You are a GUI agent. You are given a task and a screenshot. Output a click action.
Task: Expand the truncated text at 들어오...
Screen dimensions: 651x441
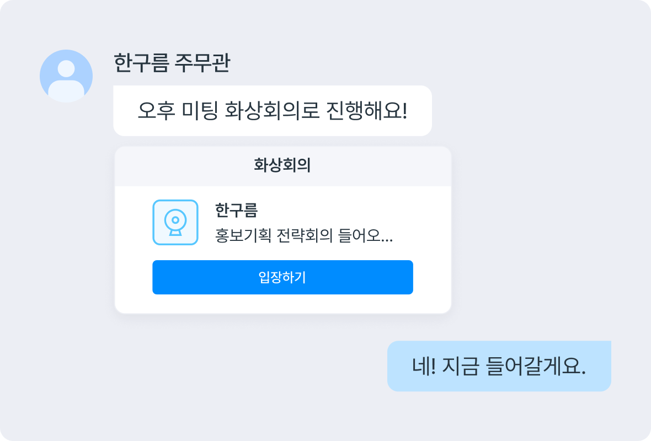pos(365,235)
